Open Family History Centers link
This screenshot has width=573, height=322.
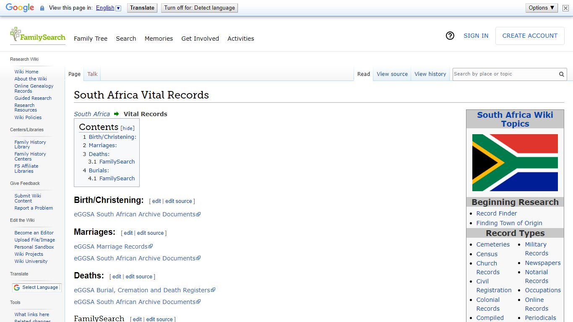coord(30,156)
